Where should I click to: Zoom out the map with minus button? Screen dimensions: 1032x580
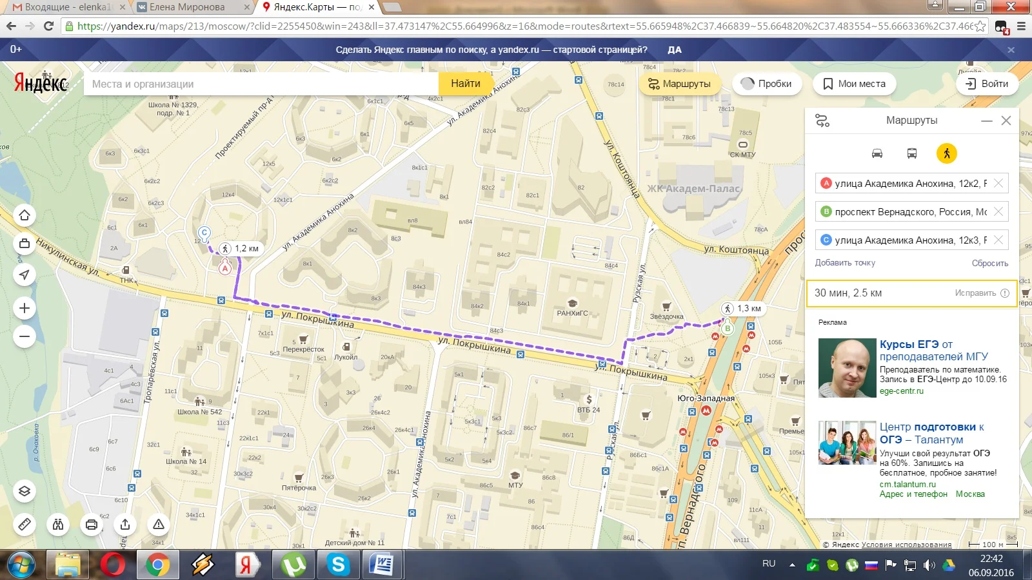(25, 336)
